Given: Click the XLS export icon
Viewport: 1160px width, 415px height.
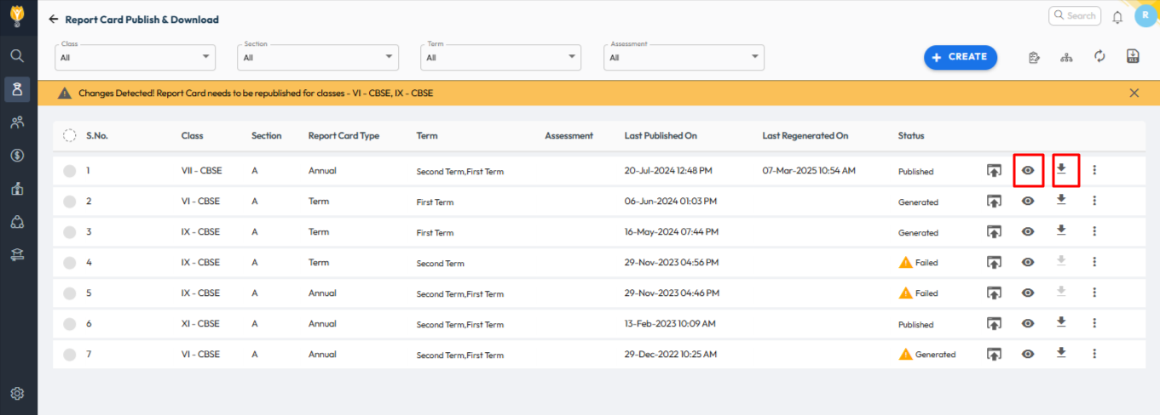Looking at the screenshot, I should coord(1133,57).
